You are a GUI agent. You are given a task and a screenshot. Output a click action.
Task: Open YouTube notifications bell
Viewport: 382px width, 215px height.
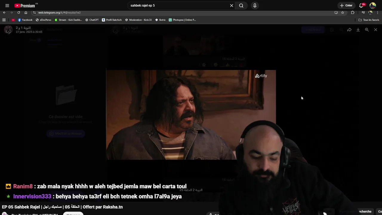pyautogui.click(x=362, y=5)
